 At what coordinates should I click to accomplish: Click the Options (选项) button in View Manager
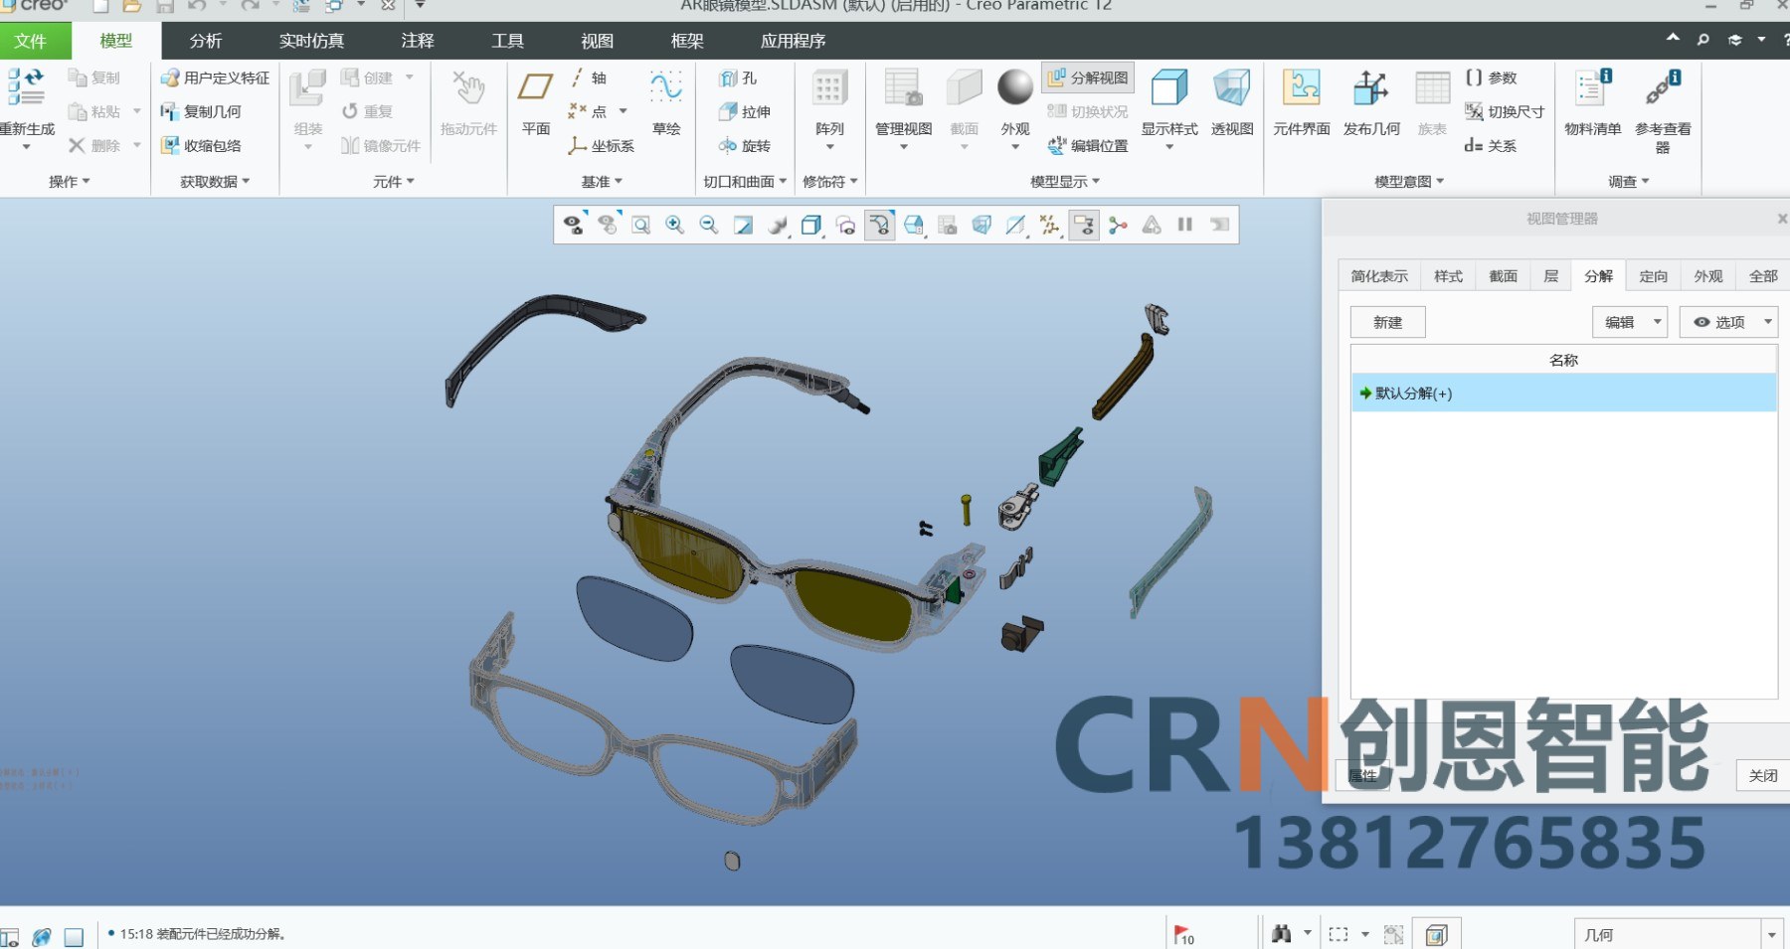(1728, 322)
